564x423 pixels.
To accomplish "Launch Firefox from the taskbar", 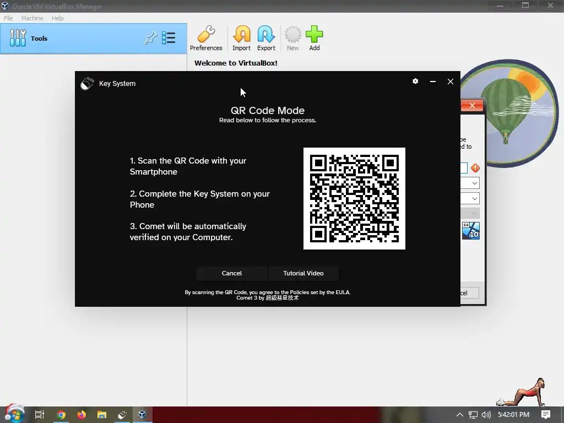I will pos(82,415).
